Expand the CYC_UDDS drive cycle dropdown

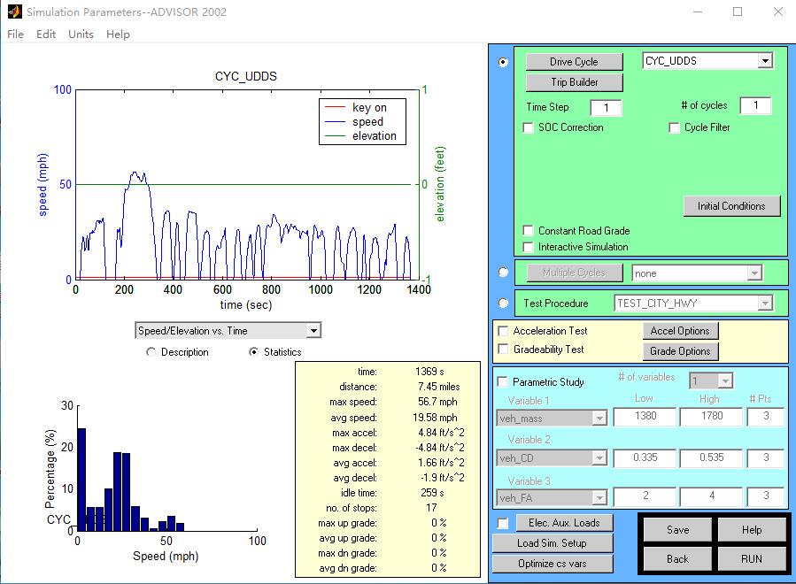765,62
